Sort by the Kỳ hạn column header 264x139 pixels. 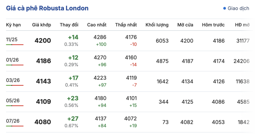point(14,25)
